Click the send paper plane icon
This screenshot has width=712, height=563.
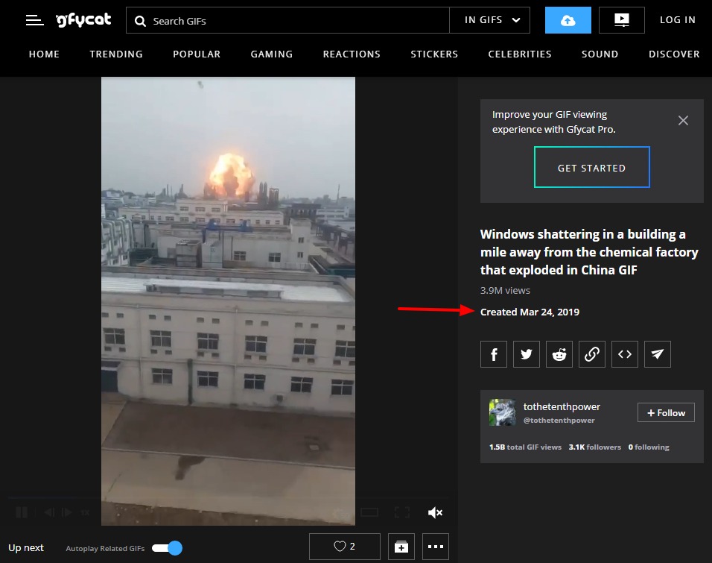pyautogui.click(x=657, y=353)
